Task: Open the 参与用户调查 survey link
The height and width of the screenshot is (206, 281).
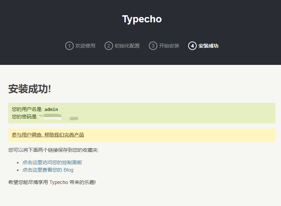Action: coord(48,135)
